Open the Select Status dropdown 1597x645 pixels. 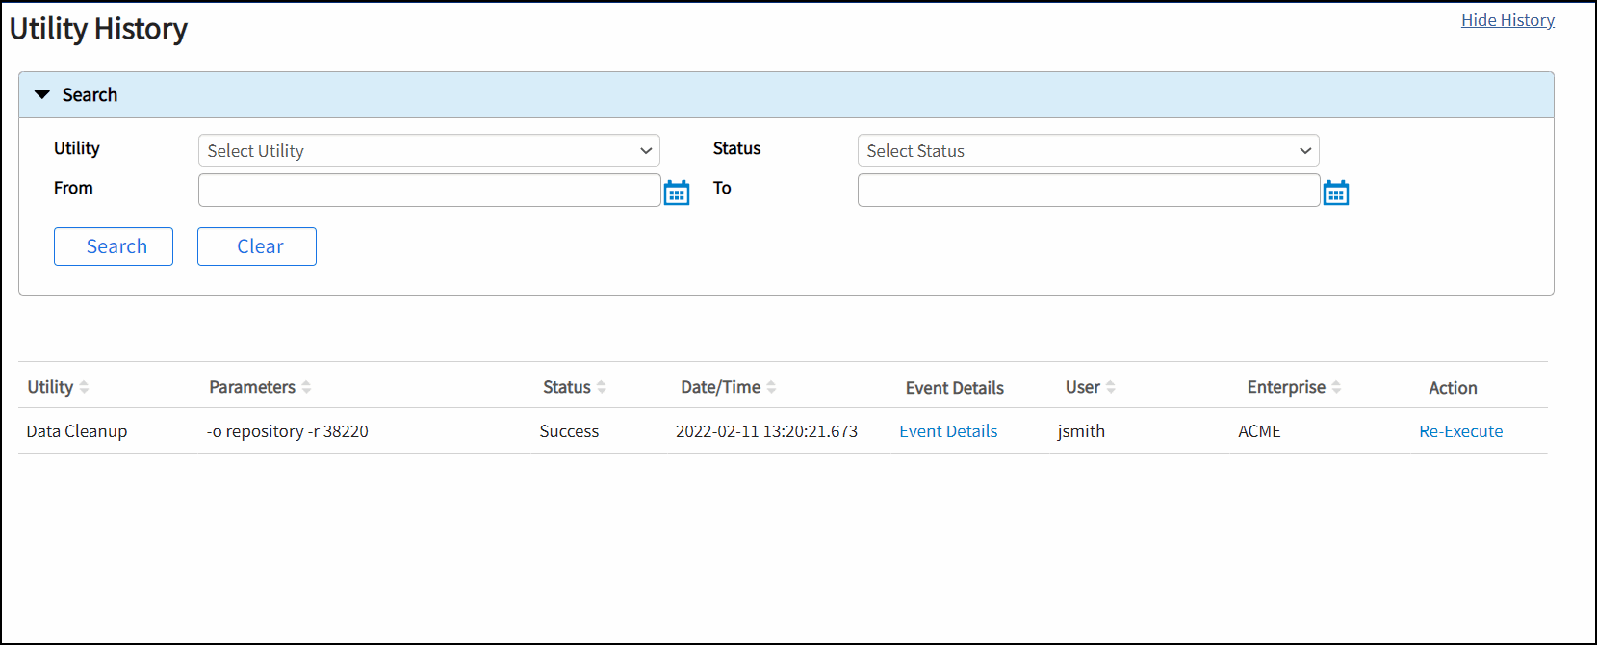1088,151
